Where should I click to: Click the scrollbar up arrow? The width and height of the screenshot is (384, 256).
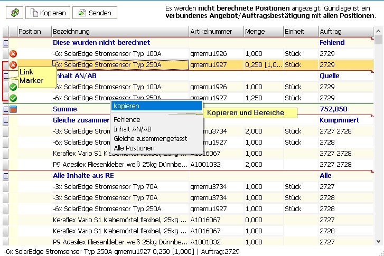[378, 32]
